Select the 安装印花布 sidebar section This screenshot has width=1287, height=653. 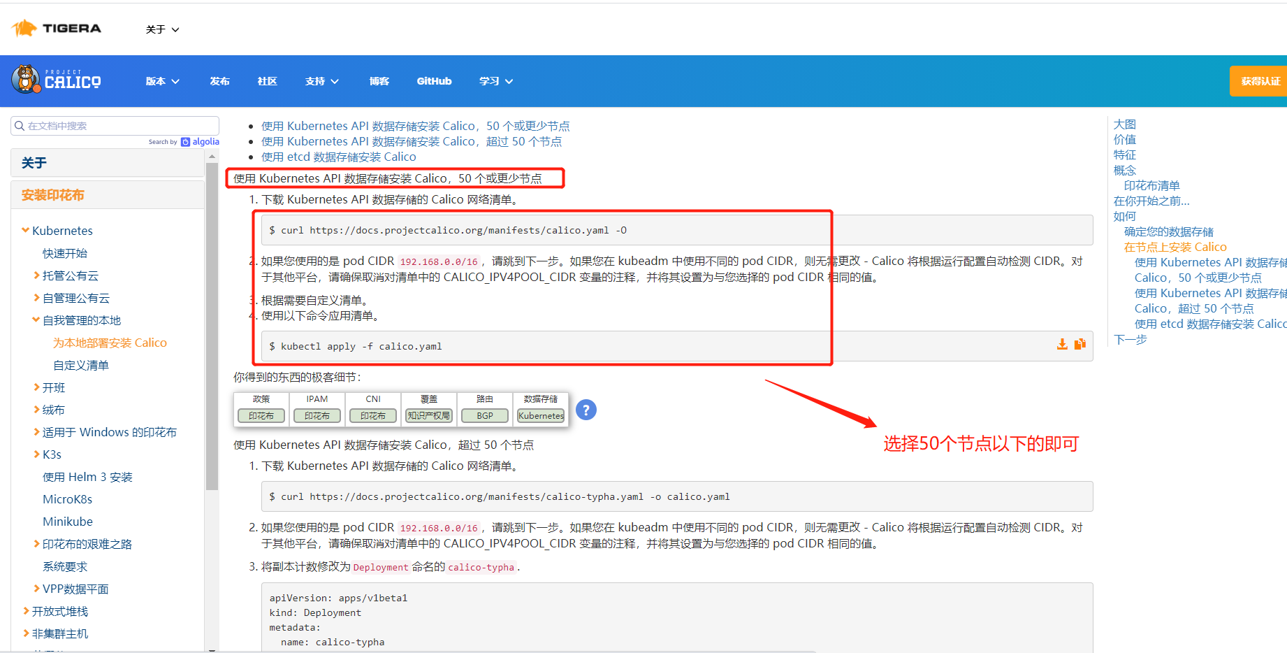point(108,195)
